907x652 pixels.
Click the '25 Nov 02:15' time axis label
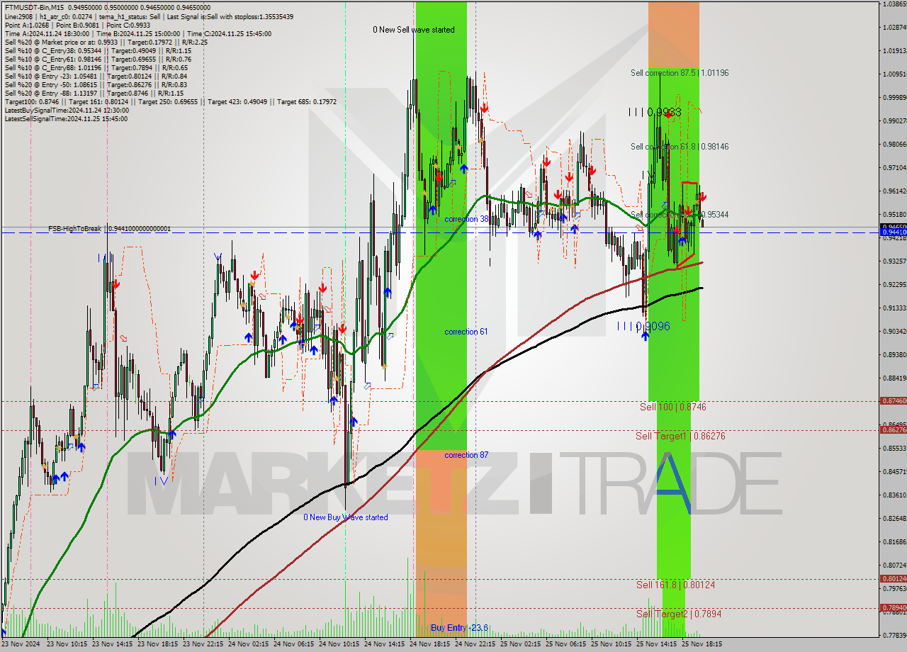tap(521, 645)
